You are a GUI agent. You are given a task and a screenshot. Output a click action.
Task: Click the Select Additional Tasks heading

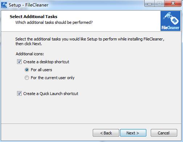pos(33,17)
